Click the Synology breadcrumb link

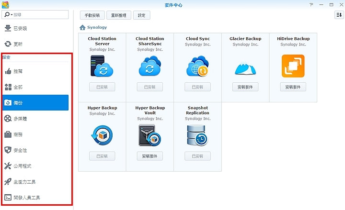point(97,27)
